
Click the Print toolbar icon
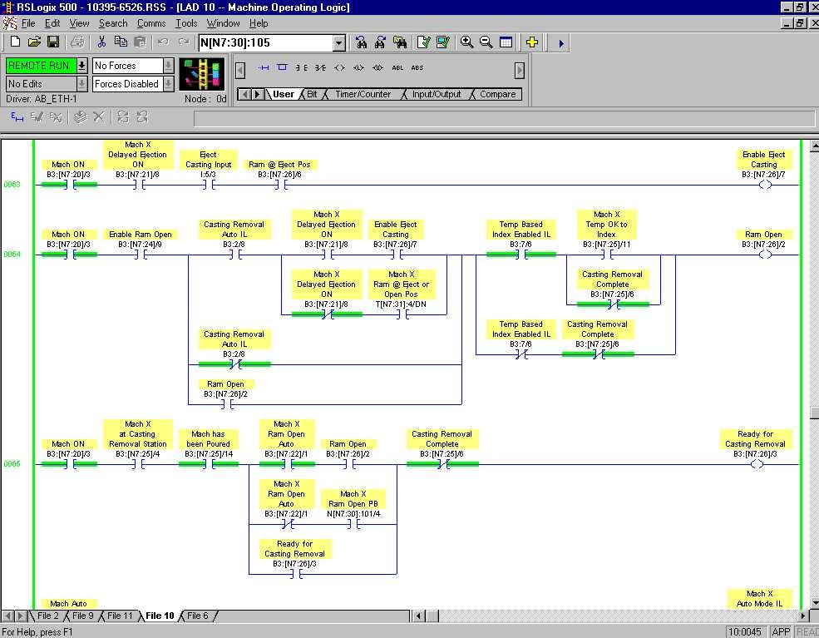[77, 42]
